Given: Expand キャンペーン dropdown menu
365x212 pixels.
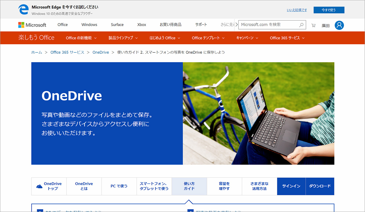Looking at the screenshot, I should click(247, 38).
